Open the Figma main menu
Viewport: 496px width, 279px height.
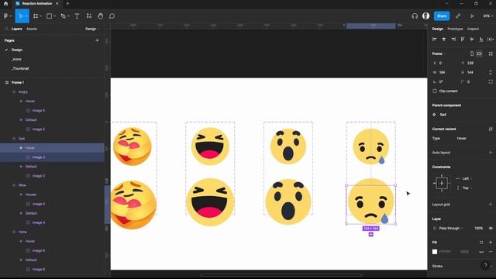click(x=7, y=16)
